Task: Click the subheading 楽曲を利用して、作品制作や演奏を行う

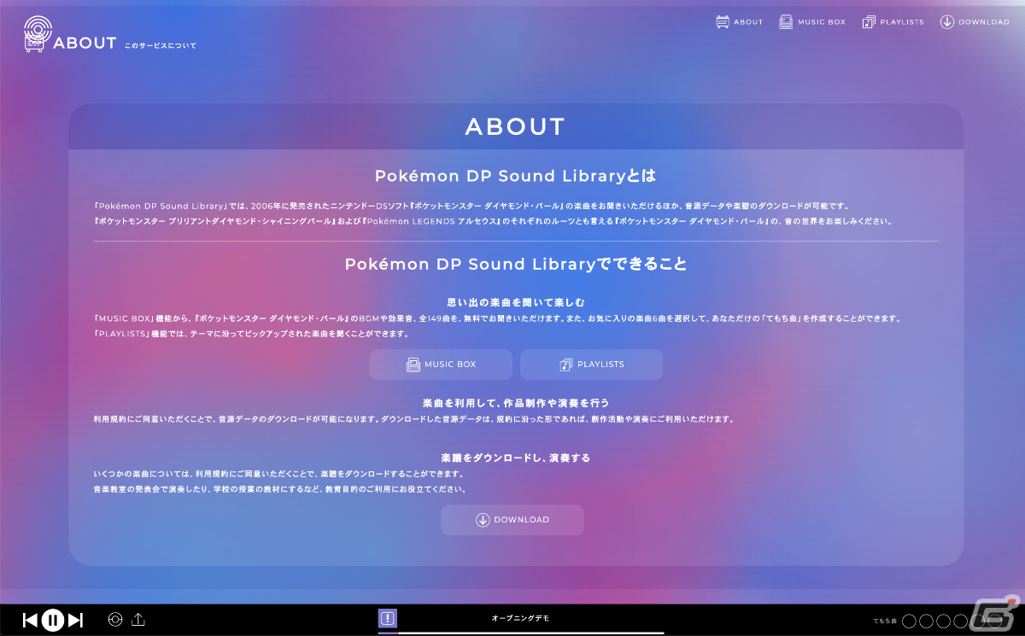Action: pos(516,402)
